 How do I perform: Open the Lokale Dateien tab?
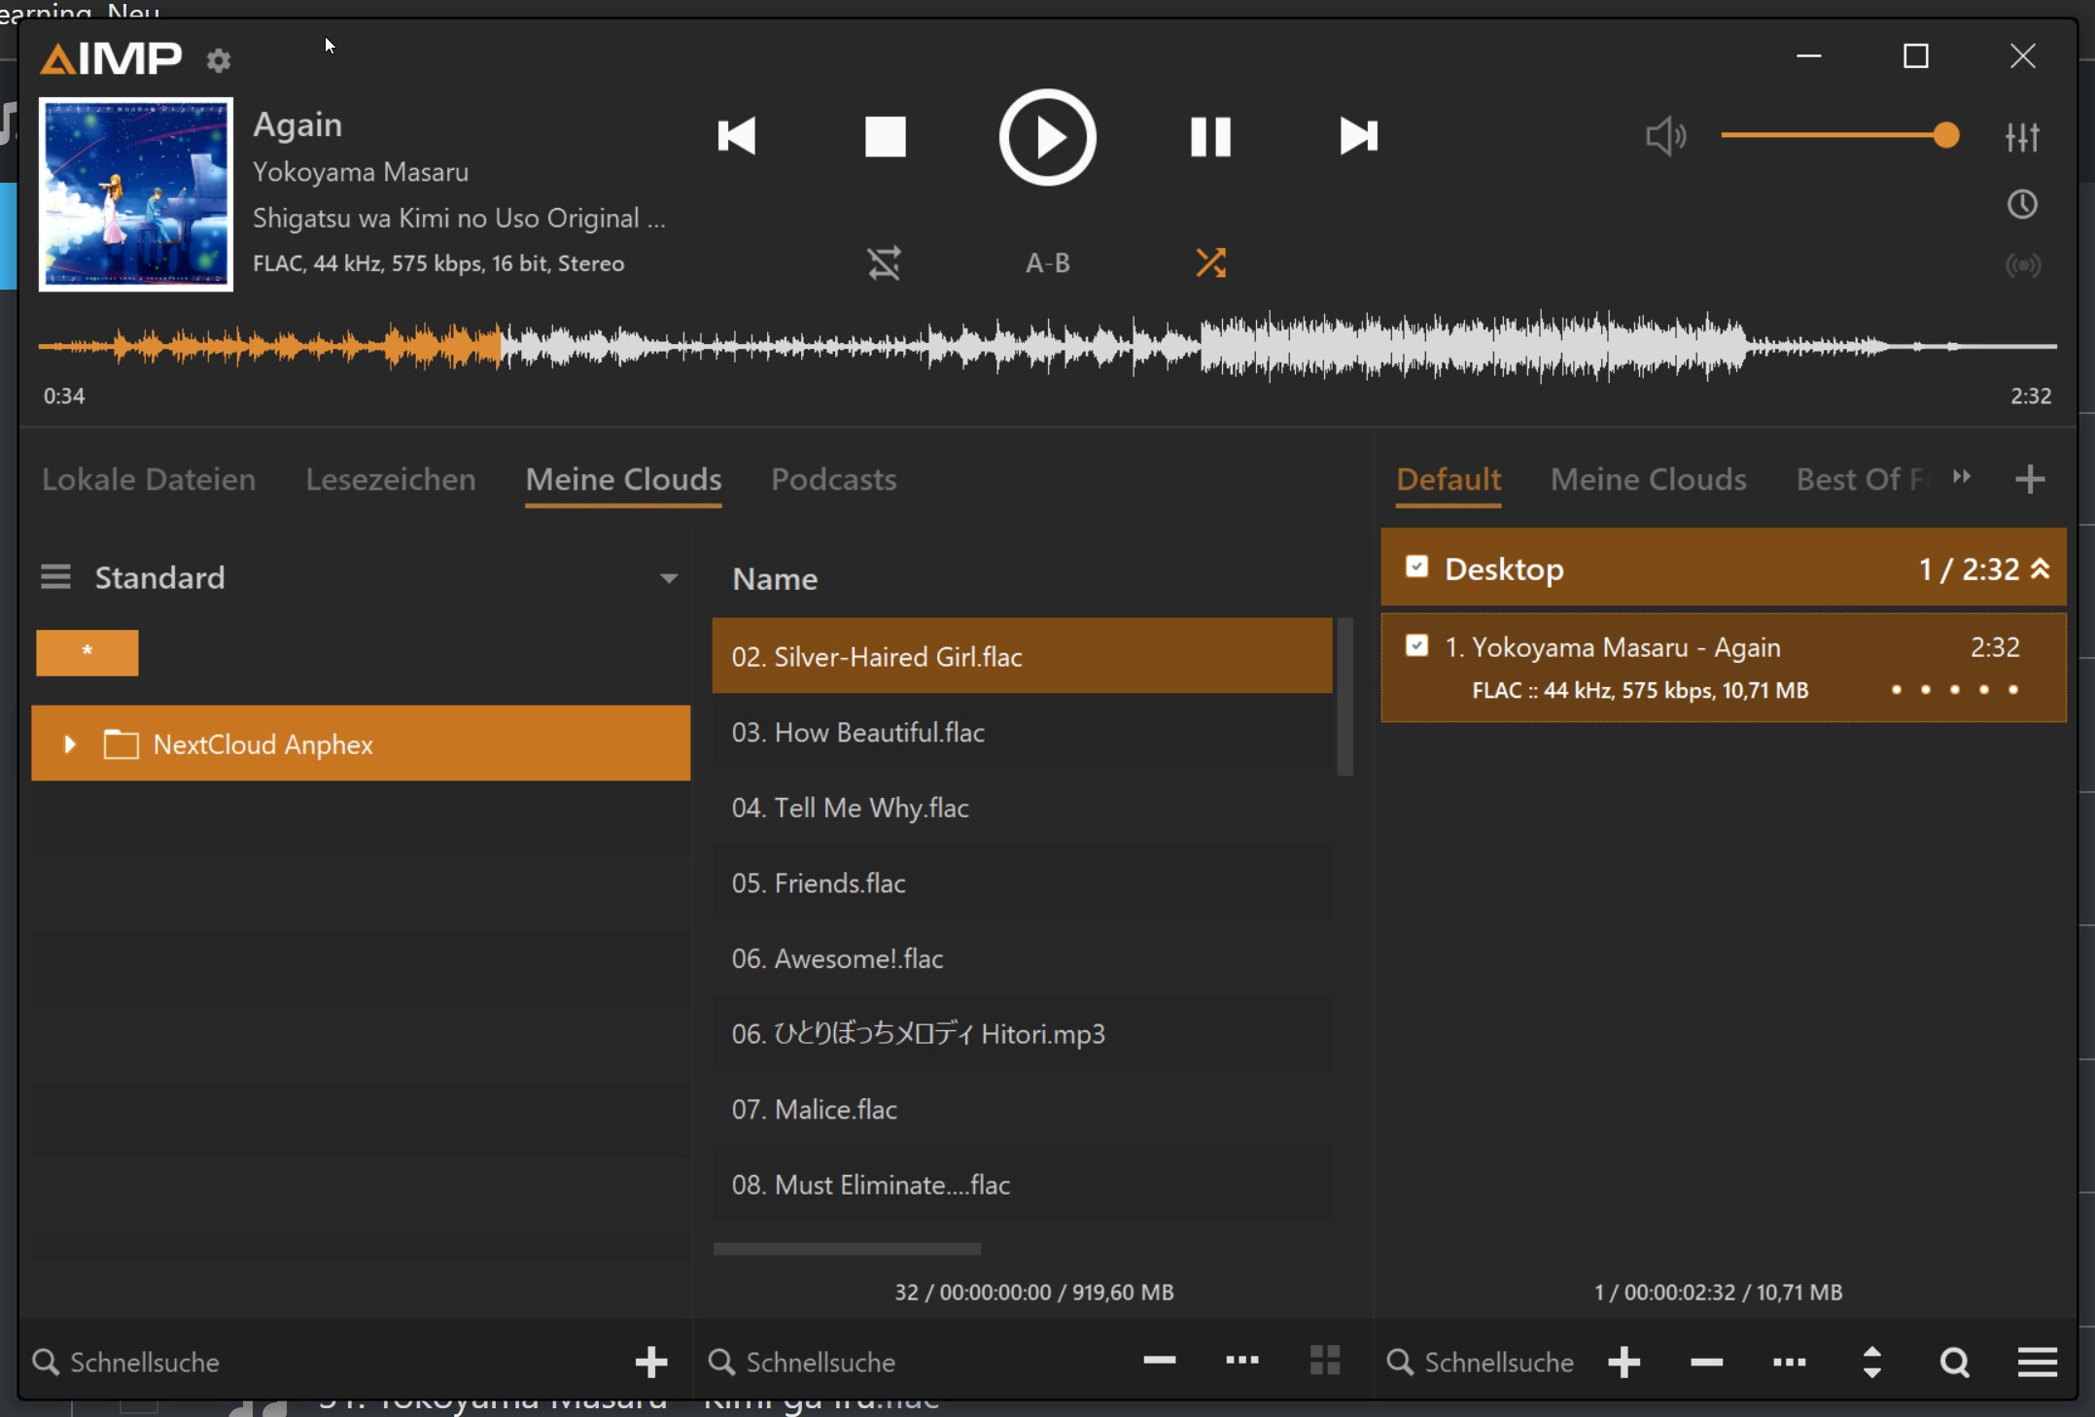[x=149, y=479]
